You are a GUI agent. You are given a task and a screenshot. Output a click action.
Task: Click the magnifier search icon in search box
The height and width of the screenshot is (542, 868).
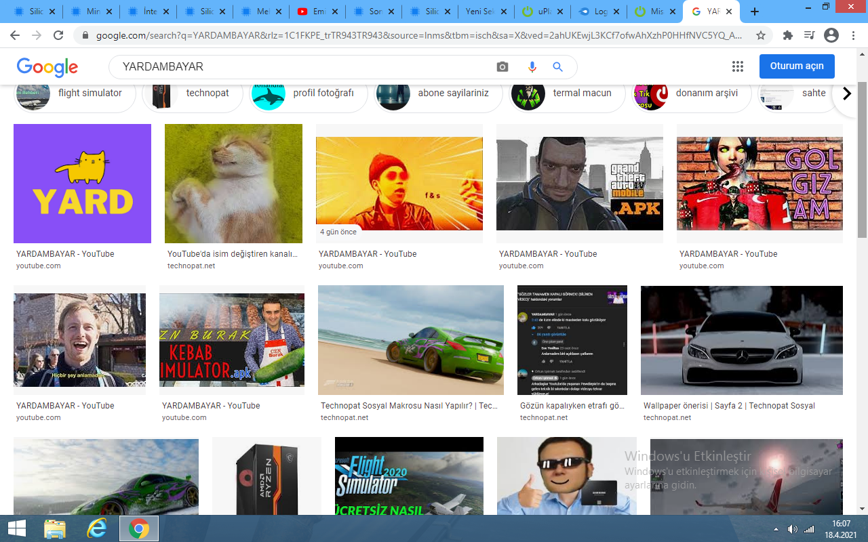coord(557,66)
